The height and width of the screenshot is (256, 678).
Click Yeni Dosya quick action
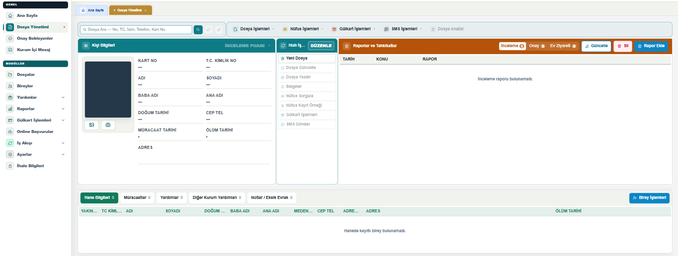click(x=306, y=58)
